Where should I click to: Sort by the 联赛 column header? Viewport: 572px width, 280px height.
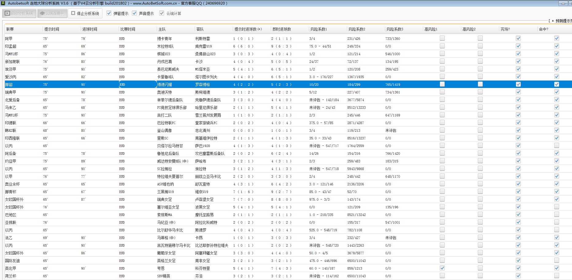pos(10,29)
